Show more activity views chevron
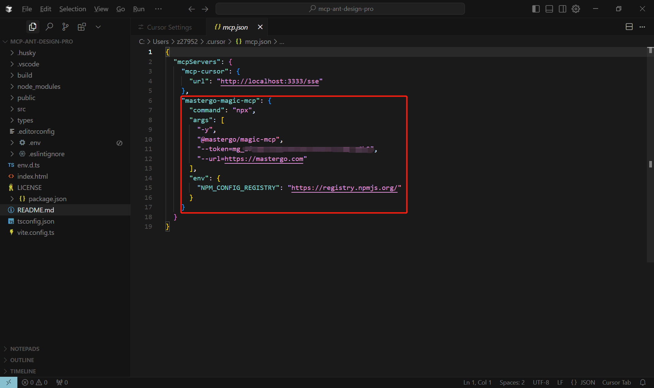 point(98,27)
